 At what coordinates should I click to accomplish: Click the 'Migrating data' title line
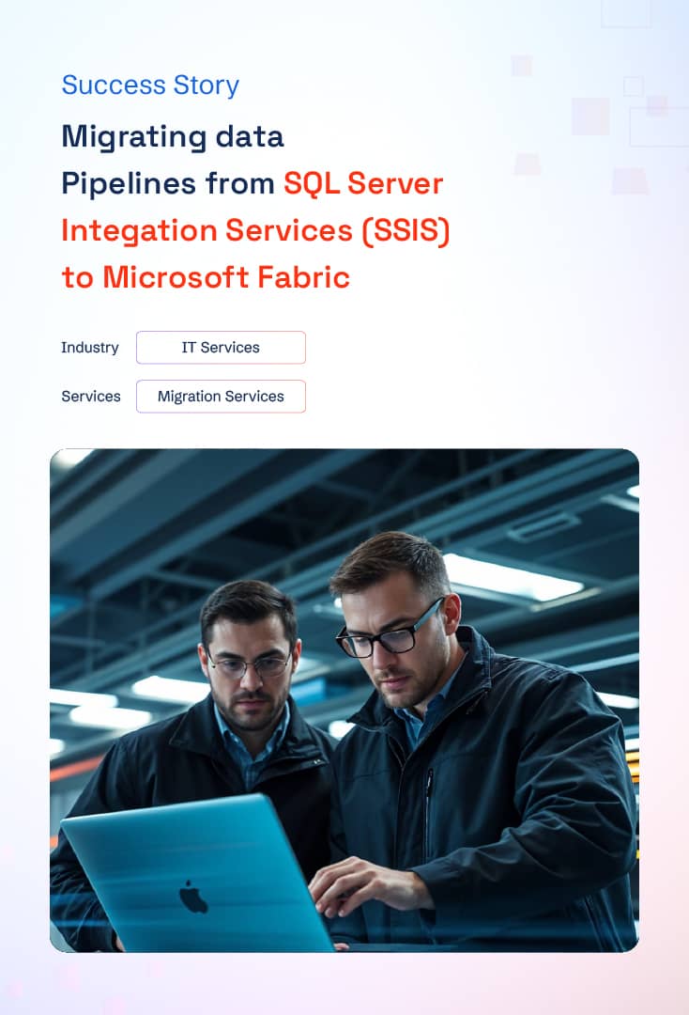pos(173,136)
